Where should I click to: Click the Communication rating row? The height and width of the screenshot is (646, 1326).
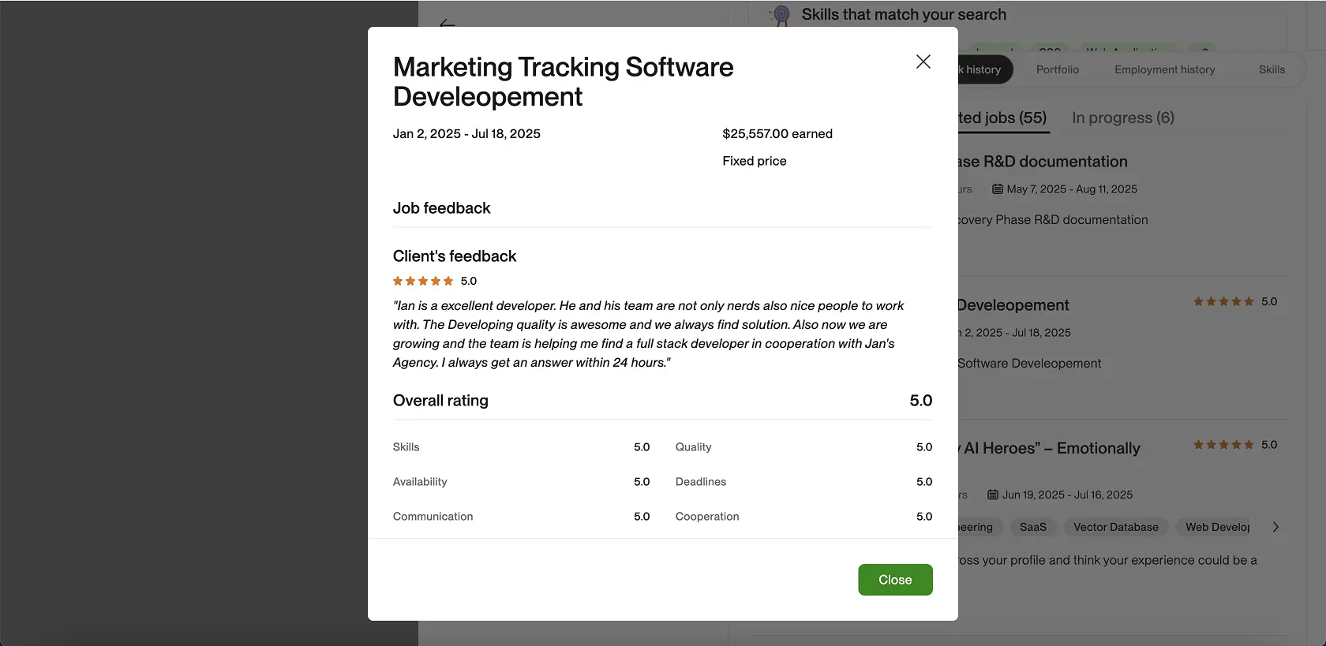click(x=521, y=517)
